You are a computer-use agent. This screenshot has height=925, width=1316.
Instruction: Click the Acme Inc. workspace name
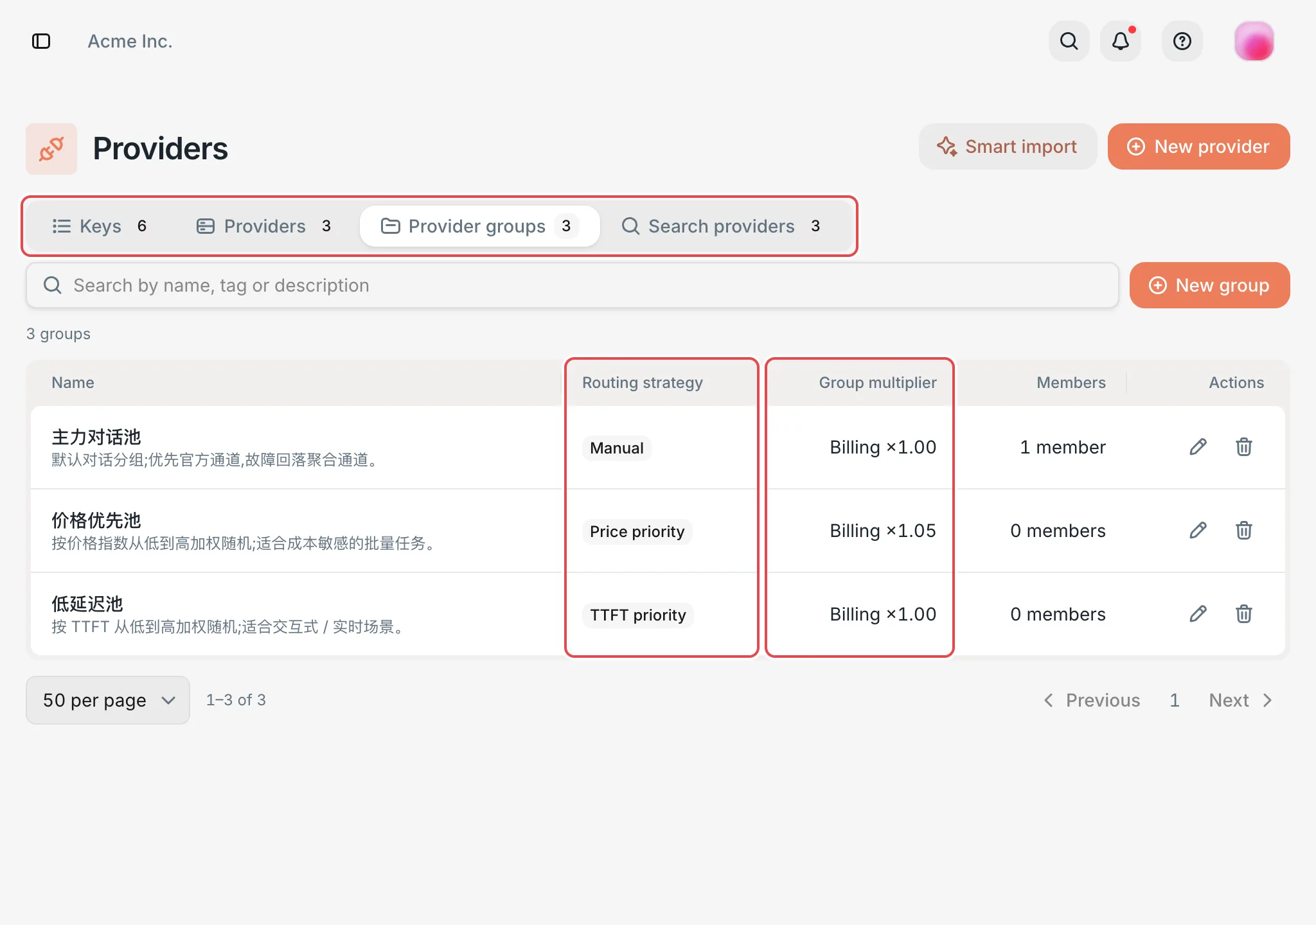coord(130,41)
